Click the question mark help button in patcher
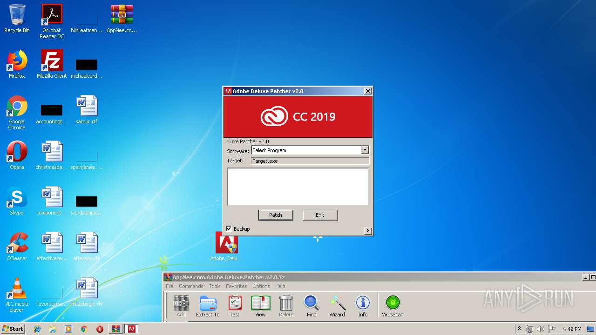596x335 pixels. pos(367,231)
